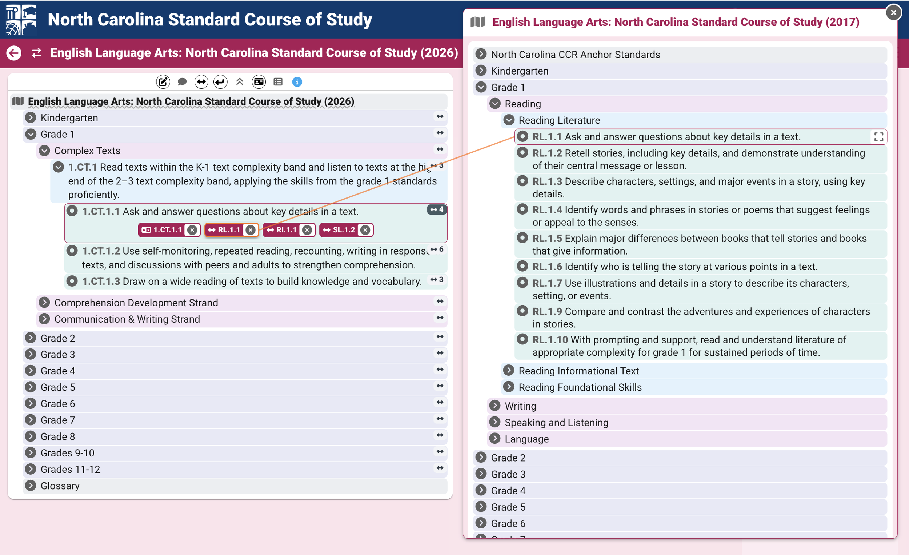Screen dimensions: 909x555
Task: Click the fullscreen icon on RL.1.1 row
Action: pos(879,137)
